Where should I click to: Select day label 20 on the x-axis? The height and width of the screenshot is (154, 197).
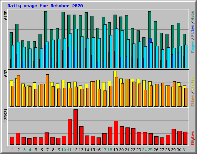tap(121, 150)
